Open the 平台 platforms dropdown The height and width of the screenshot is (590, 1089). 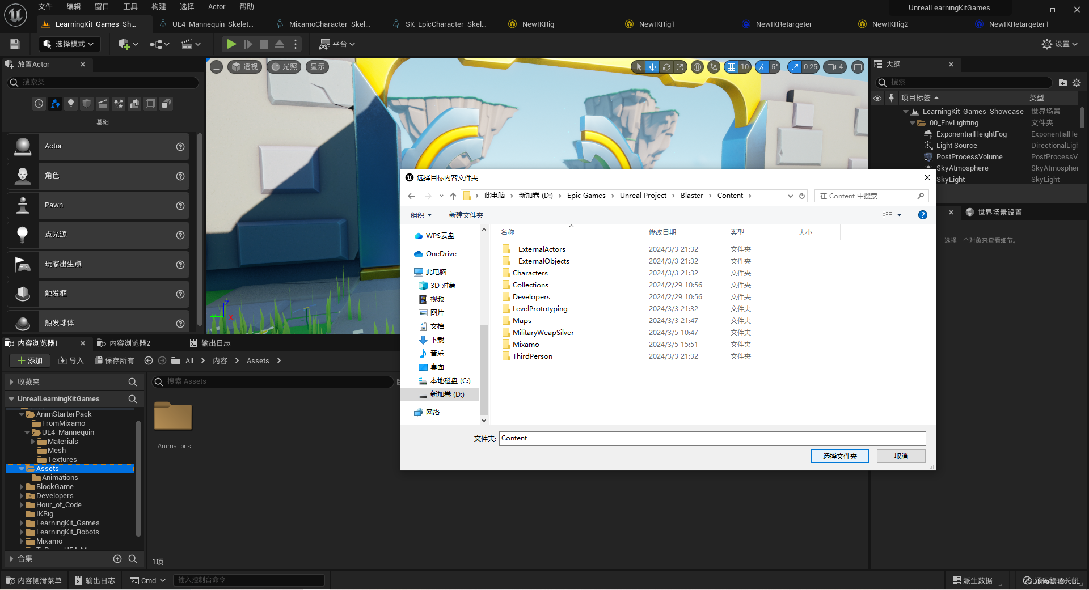tap(337, 44)
